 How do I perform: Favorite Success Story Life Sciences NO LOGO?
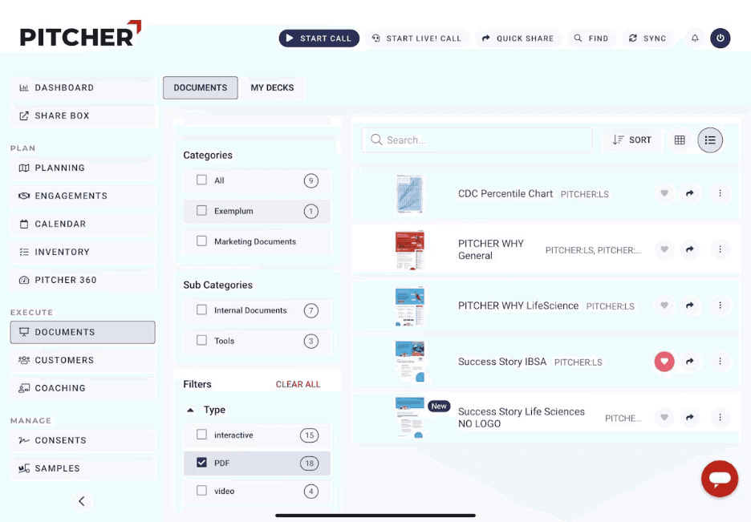tap(664, 417)
